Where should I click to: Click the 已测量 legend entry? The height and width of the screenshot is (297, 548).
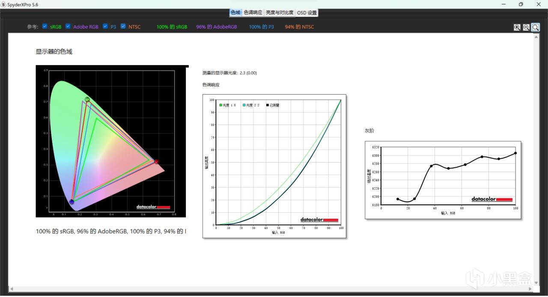[x=273, y=105]
